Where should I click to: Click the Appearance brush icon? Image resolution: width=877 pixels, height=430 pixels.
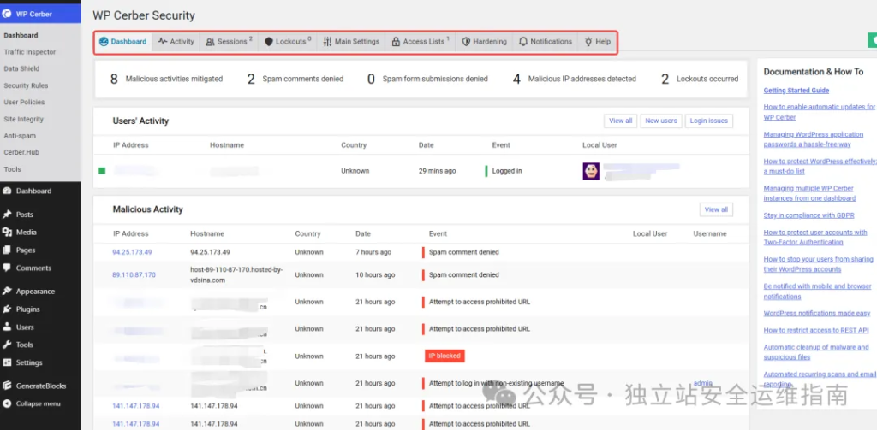(x=7, y=292)
